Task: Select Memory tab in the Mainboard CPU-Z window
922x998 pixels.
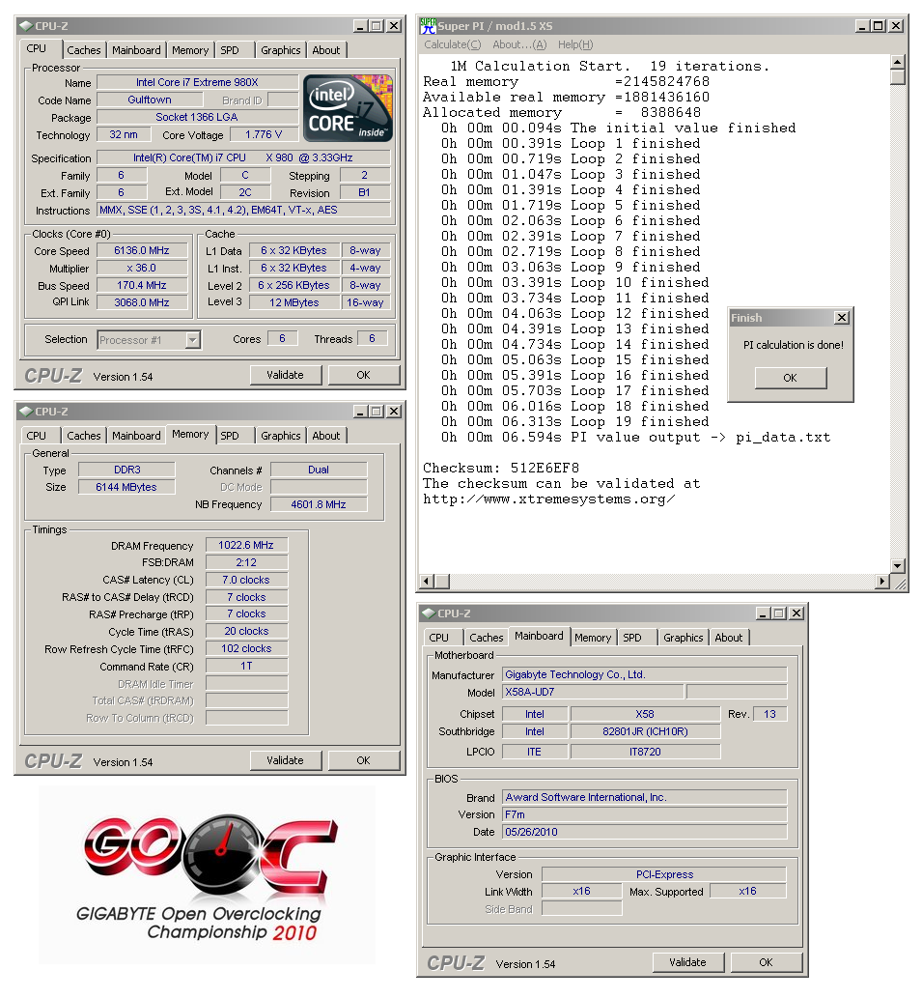Action: [593, 638]
